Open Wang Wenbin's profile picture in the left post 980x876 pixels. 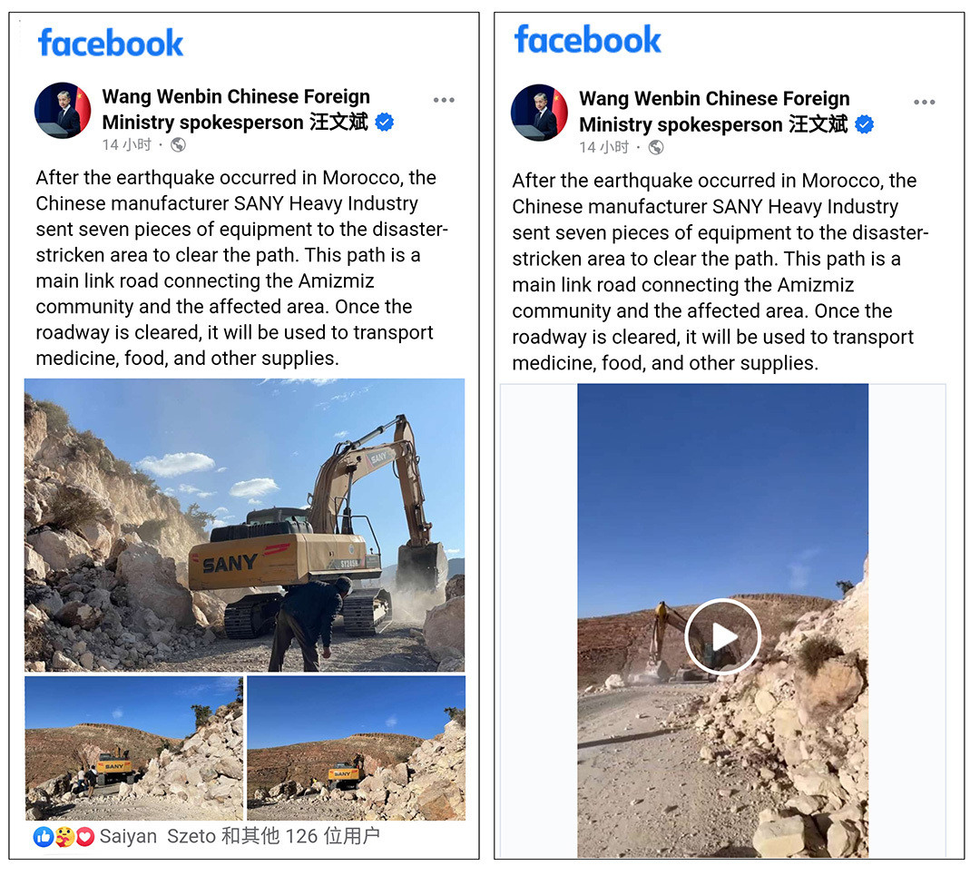point(63,111)
